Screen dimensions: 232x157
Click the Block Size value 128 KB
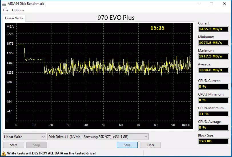pyautogui.click(x=213, y=141)
